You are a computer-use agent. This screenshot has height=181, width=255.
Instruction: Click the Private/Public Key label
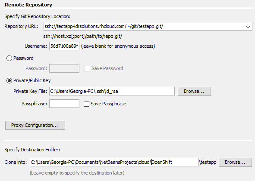[x=32, y=80]
